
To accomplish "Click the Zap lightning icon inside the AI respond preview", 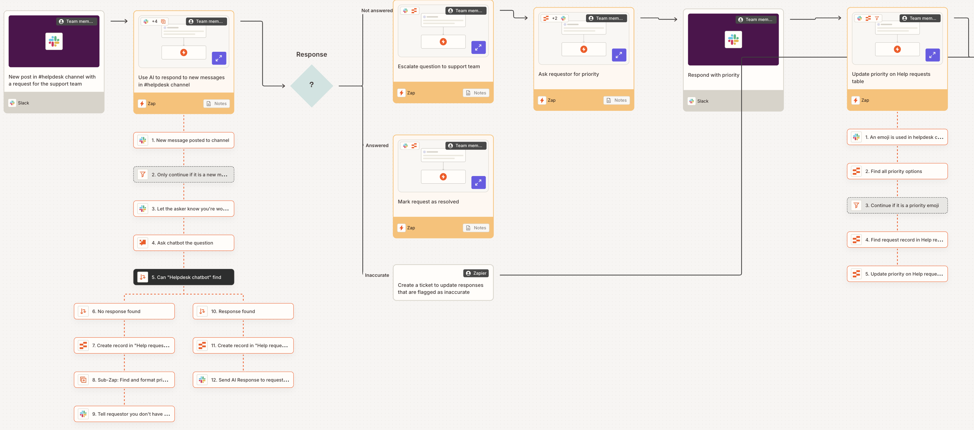I will pyautogui.click(x=184, y=52).
